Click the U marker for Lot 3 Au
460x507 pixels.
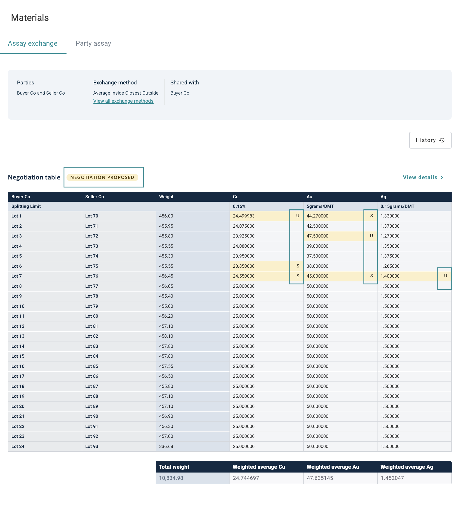(x=371, y=236)
